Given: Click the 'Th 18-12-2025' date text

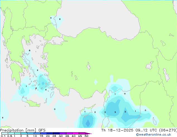Looking at the screenshot, I should click(x=117, y=130).
